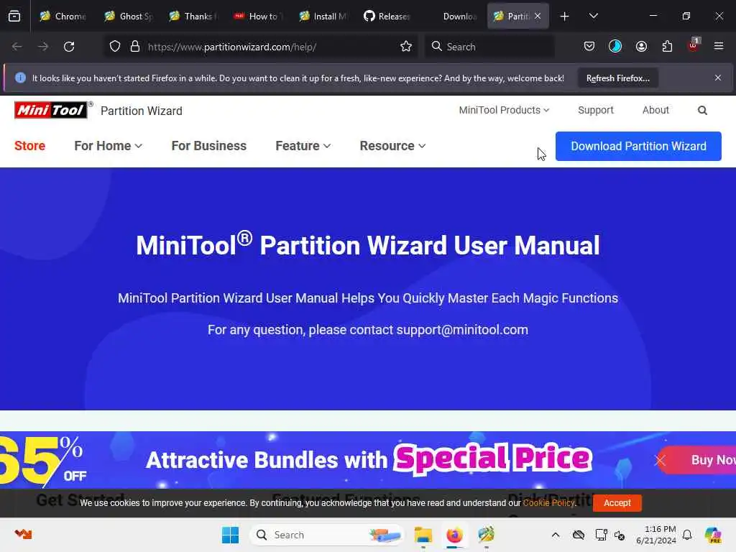Show hidden system tray icons
This screenshot has width=736, height=552.
coord(556,535)
